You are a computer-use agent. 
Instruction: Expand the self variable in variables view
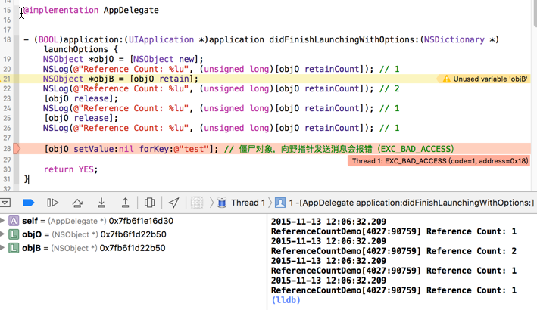(4, 221)
